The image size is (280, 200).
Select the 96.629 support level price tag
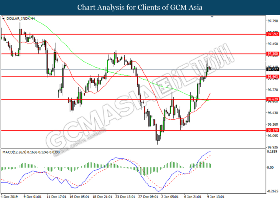[272, 99]
